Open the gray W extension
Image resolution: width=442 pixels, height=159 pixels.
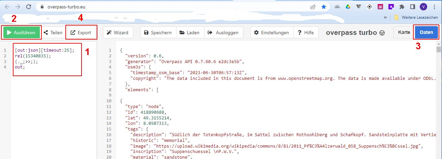pos(359,7)
